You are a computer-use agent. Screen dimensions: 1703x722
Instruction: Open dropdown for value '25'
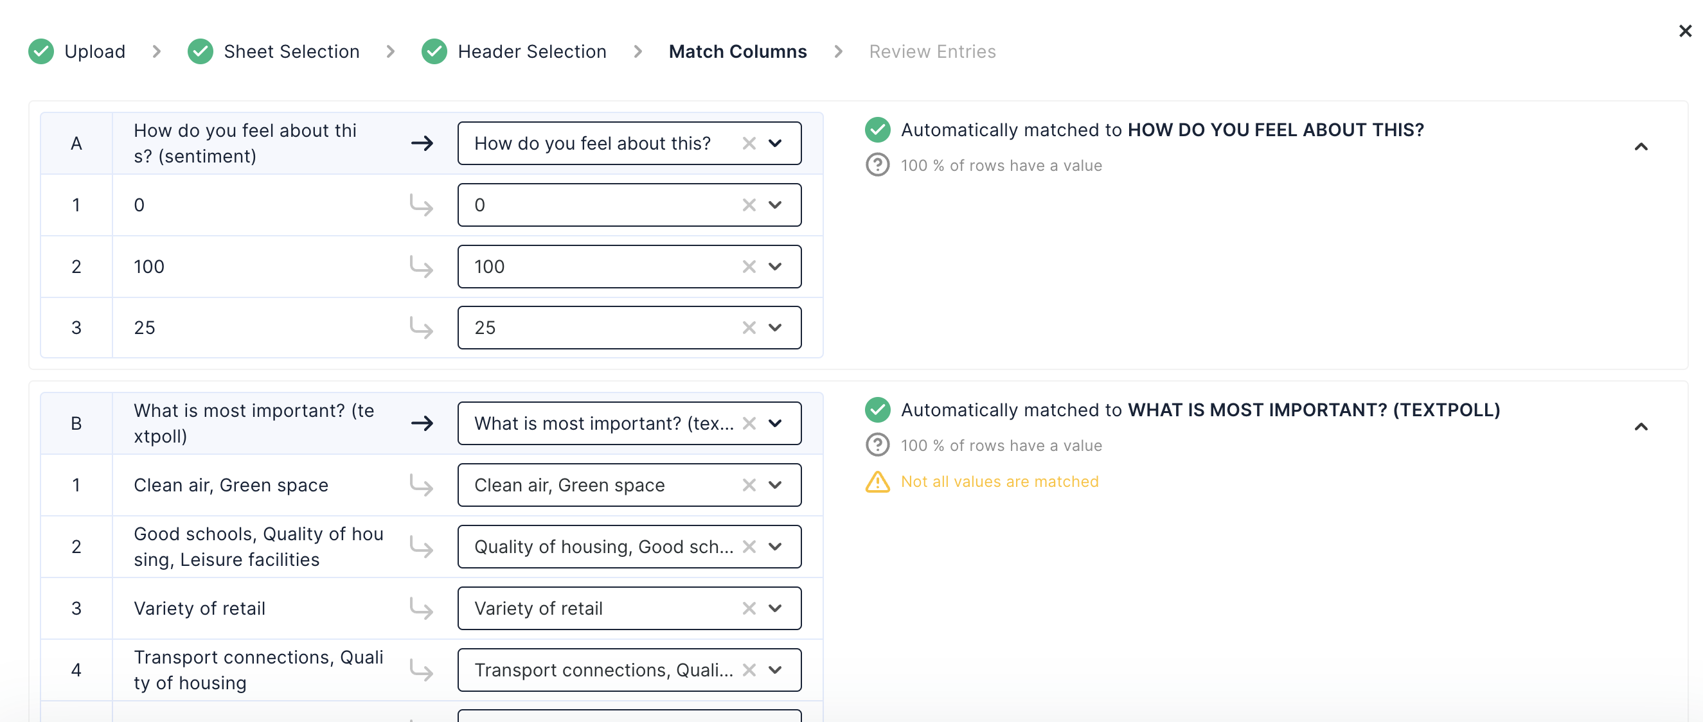point(775,328)
